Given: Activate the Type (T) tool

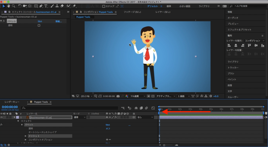Looking at the screenshot, I should (46, 6).
